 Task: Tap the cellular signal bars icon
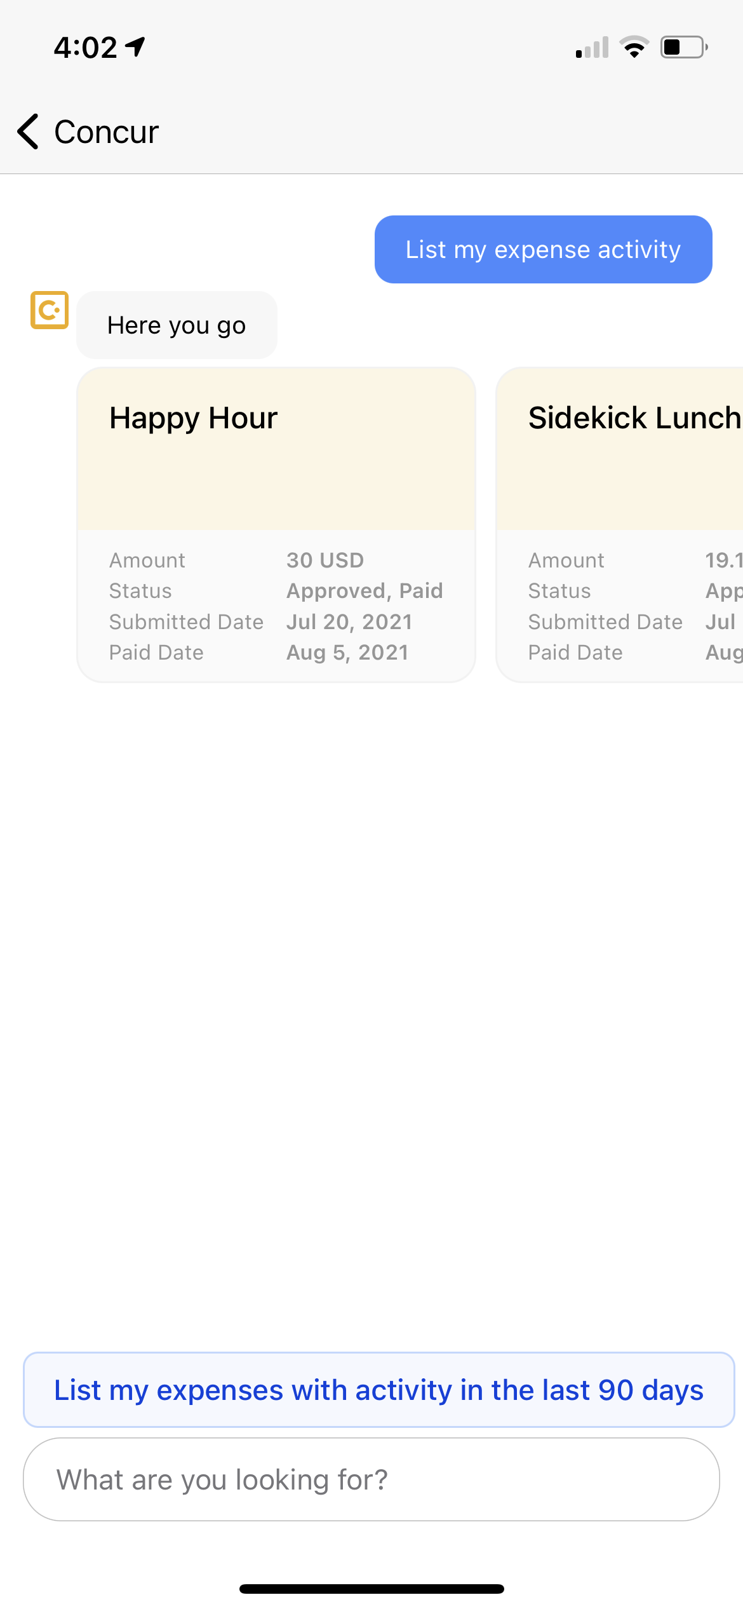tap(592, 48)
